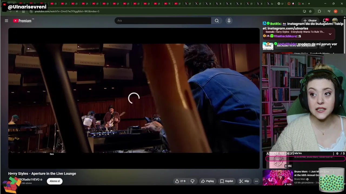This screenshot has width=346, height=194.
Task: Open the BBCRadio1VEVO channel link
Action: pyautogui.click(x=29, y=179)
